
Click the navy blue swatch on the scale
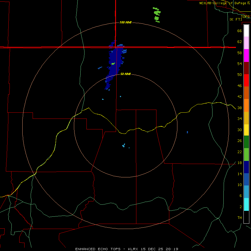(246, 167)
